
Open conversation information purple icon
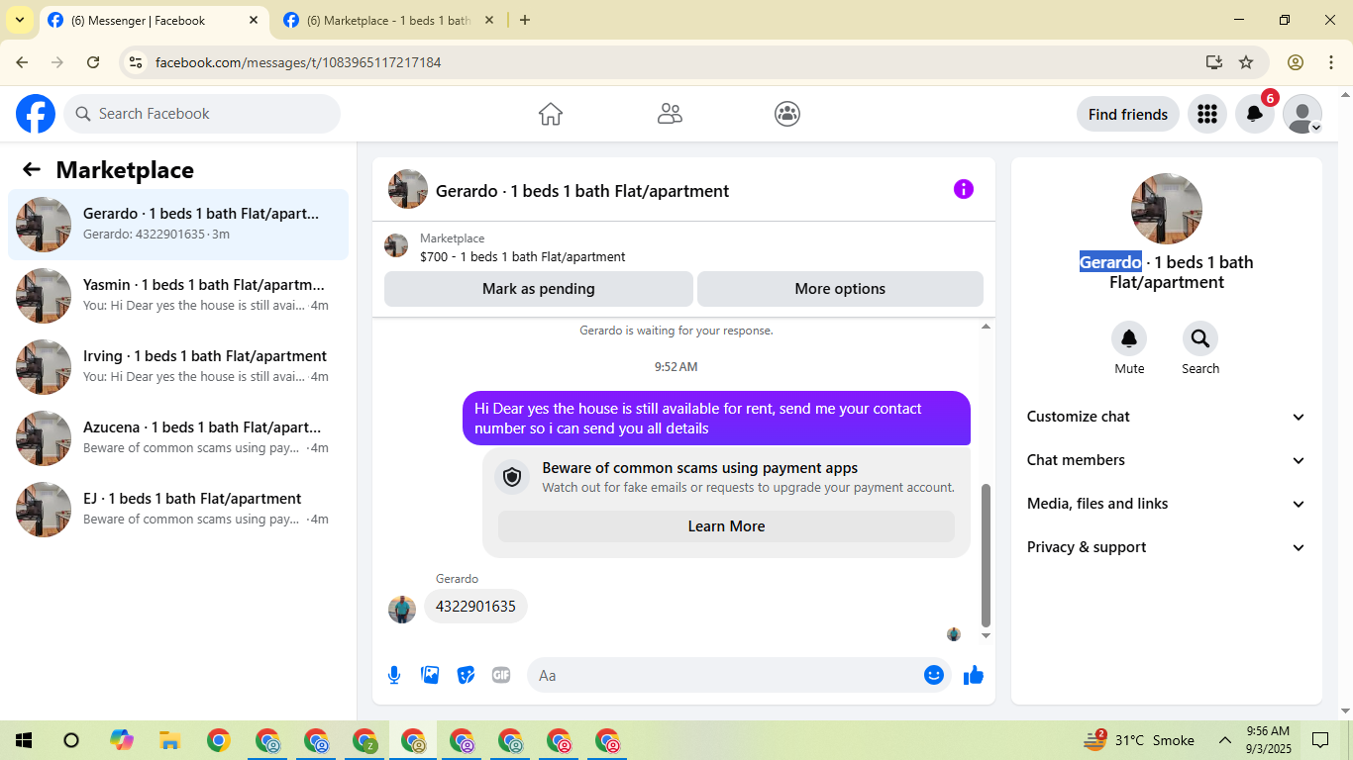click(964, 189)
